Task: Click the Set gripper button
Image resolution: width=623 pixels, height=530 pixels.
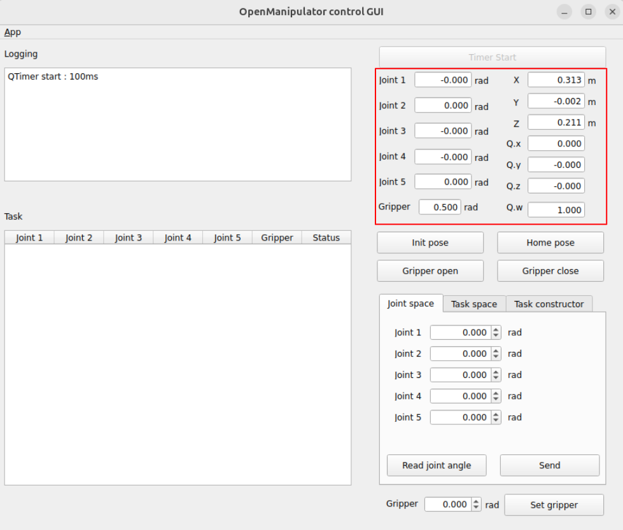Action: click(554, 505)
